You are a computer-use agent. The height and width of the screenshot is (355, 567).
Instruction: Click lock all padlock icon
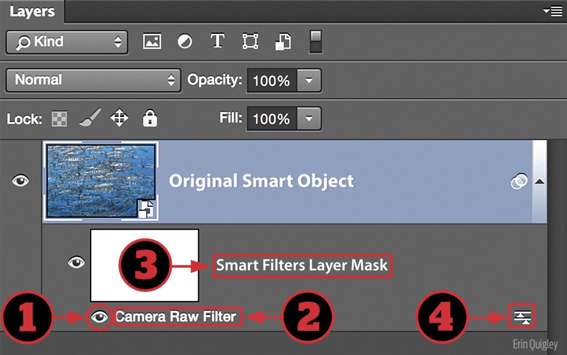point(150,118)
